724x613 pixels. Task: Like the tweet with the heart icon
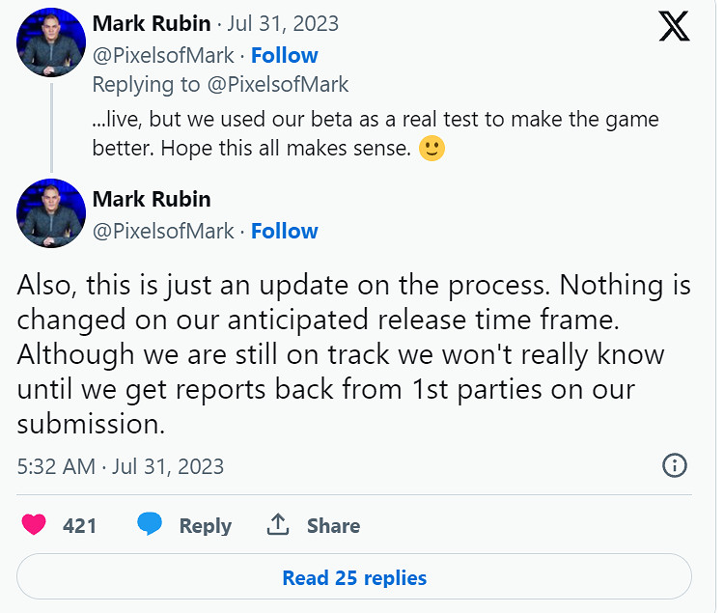tap(34, 525)
